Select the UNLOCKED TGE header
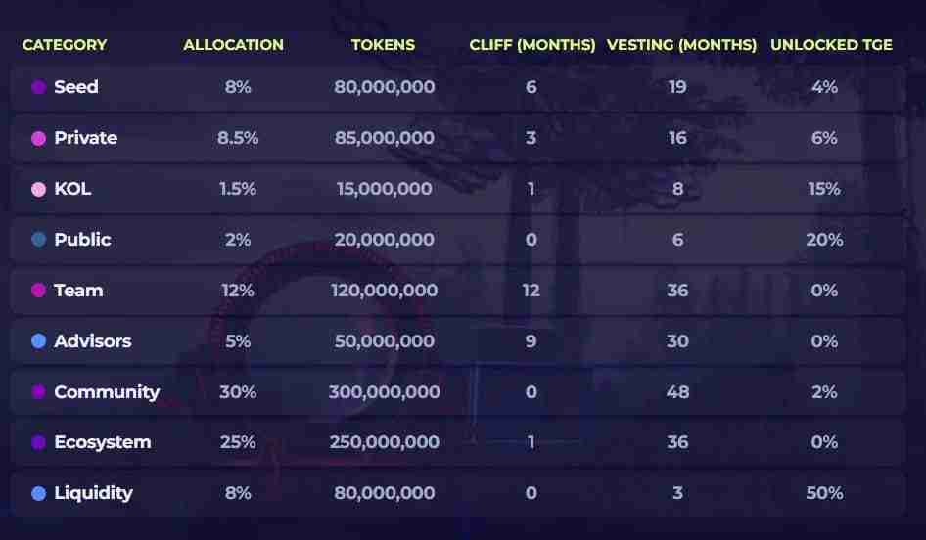This screenshot has width=926, height=540. tap(824, 45)
